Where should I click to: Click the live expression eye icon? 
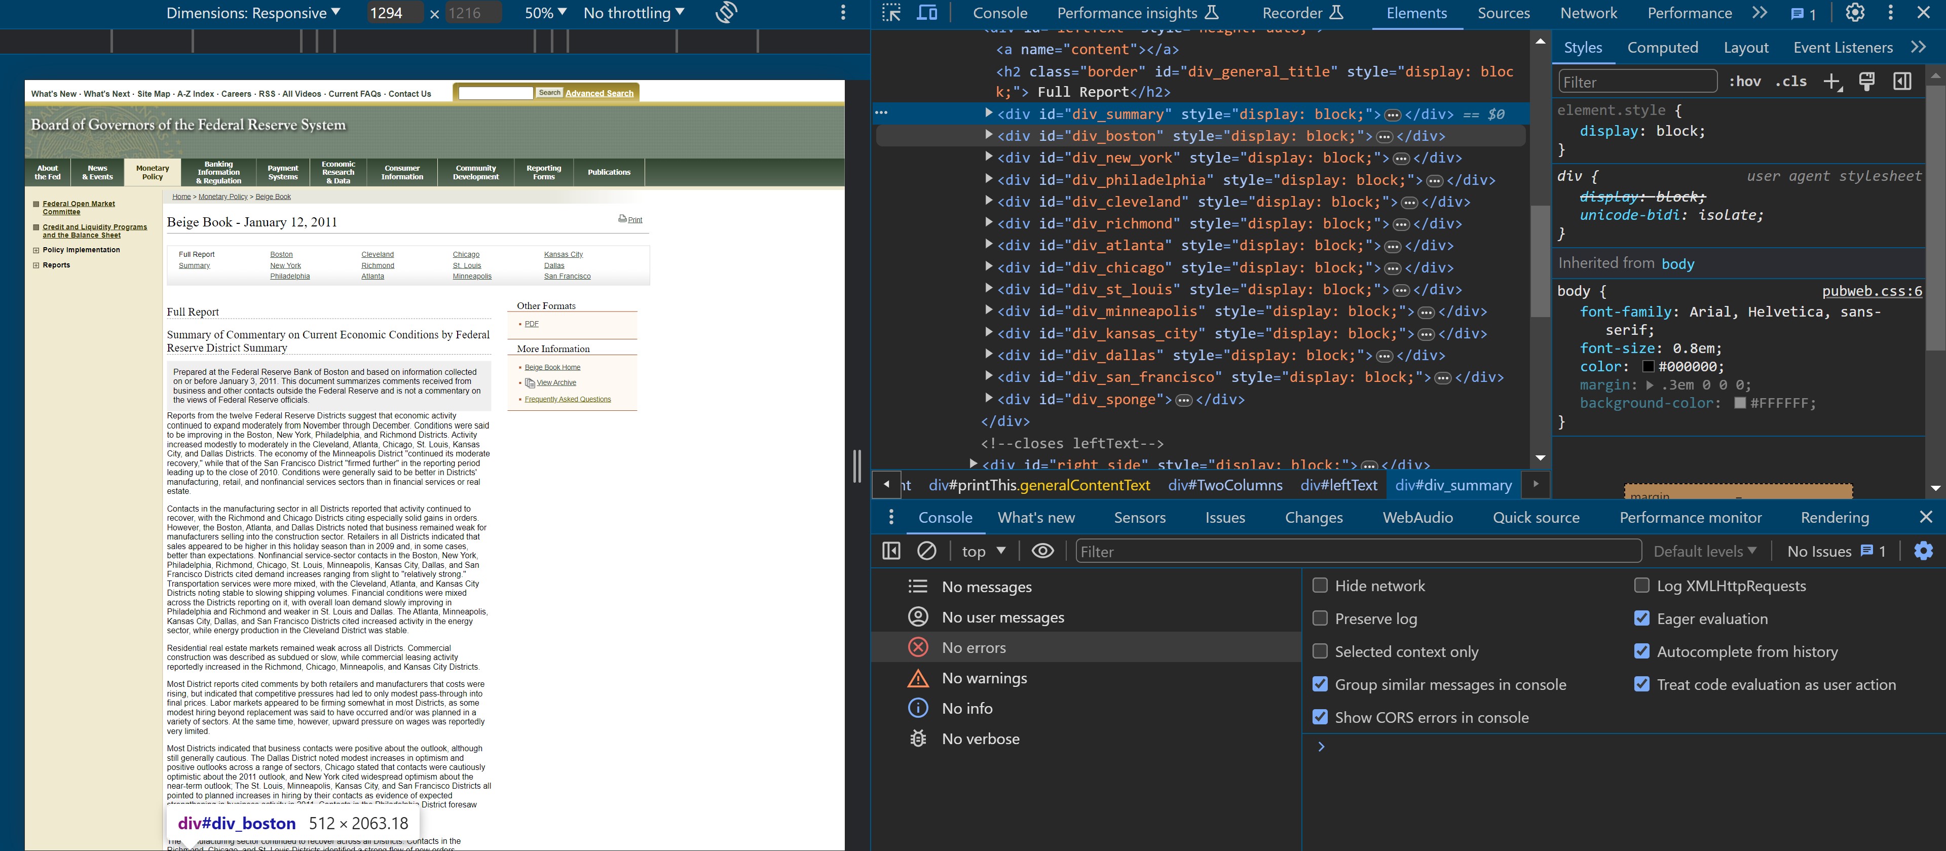(1042, 551)
